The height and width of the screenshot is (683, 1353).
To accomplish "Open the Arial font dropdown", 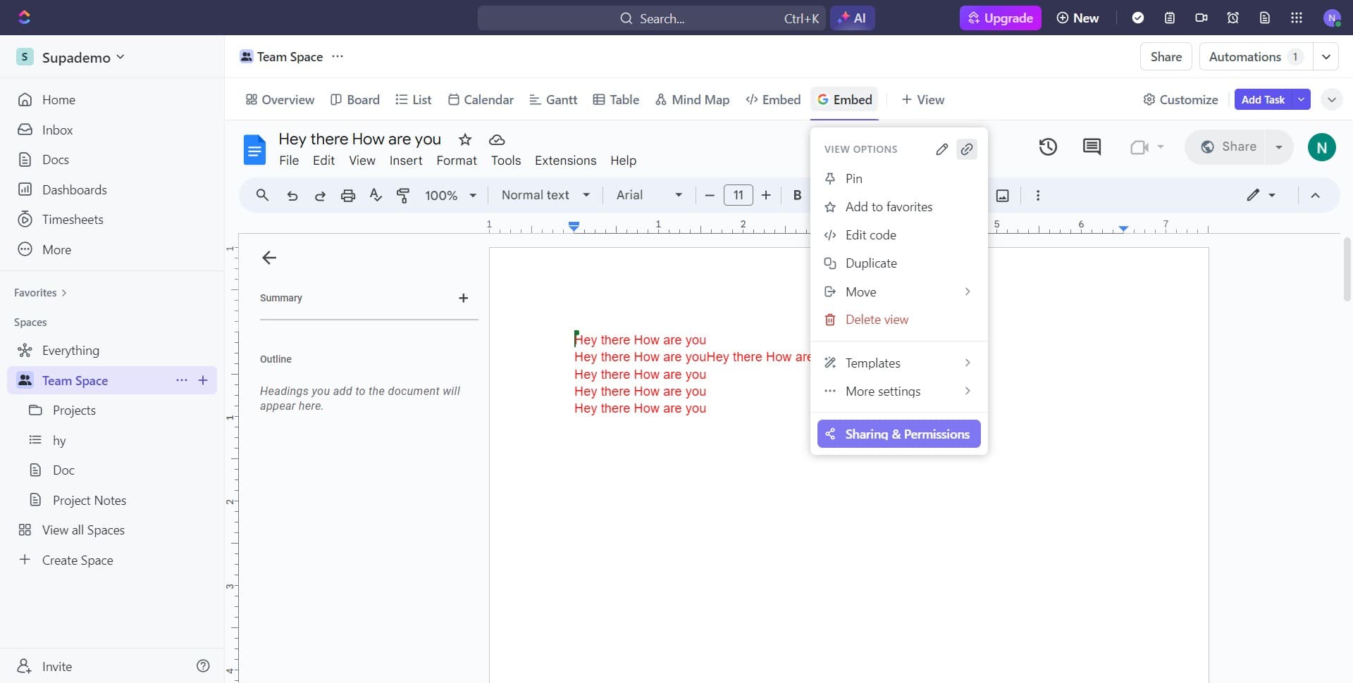I will (x=648, y=196).
